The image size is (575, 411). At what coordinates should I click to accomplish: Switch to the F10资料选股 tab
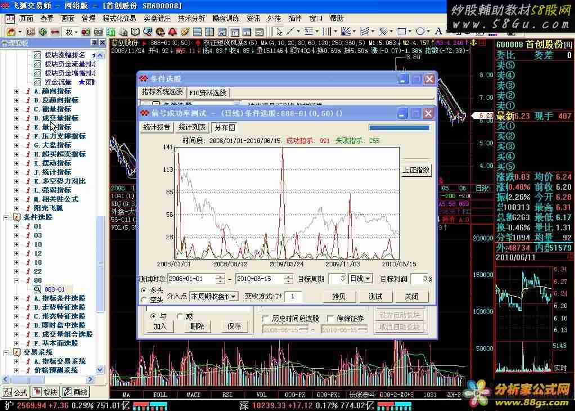208,92
